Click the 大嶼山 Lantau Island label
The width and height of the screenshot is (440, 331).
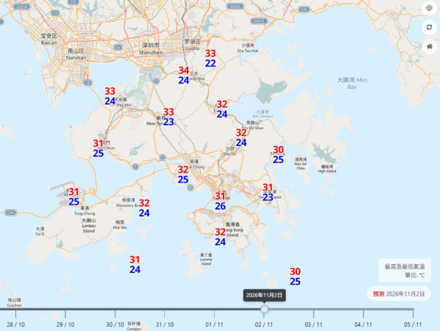pos(89,225)
